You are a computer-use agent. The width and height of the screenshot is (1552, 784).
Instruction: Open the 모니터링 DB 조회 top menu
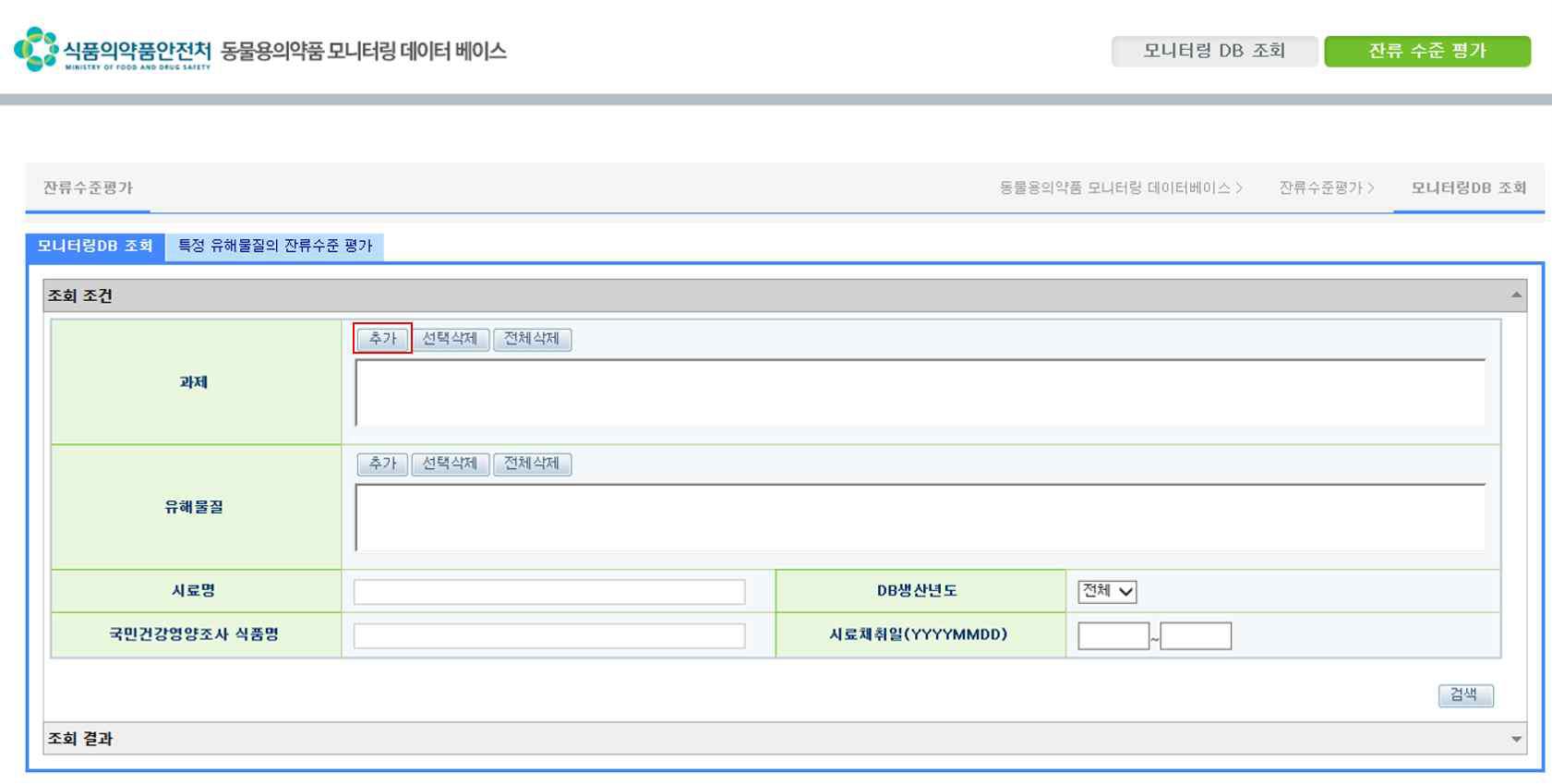pos(1214,51)
